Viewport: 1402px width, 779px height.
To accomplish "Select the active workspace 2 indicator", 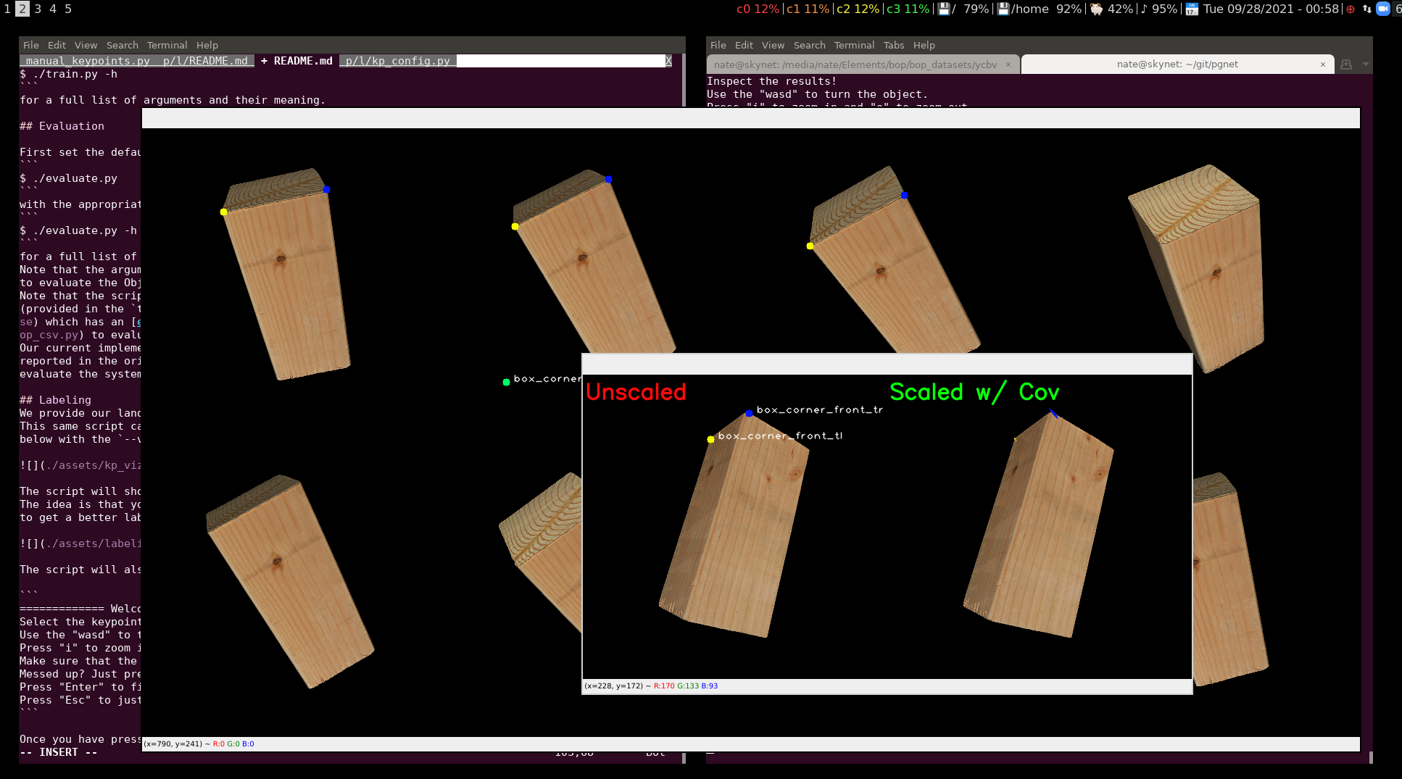I will 22,9.
